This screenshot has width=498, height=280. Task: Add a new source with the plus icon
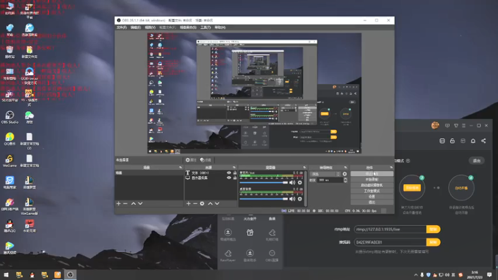(x=189, y=203)
